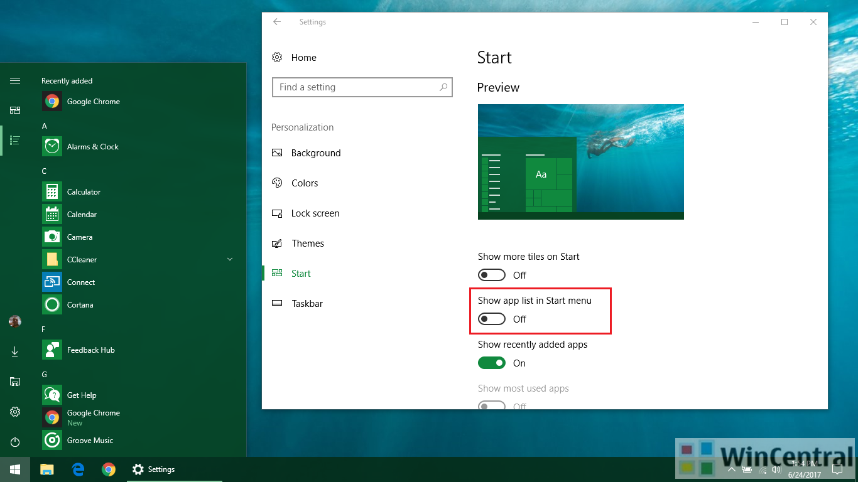Image resolution: width=858 pixels, height=482 pixels.
Task: Expand the CCleaner entry chevron
Action: 230,259
